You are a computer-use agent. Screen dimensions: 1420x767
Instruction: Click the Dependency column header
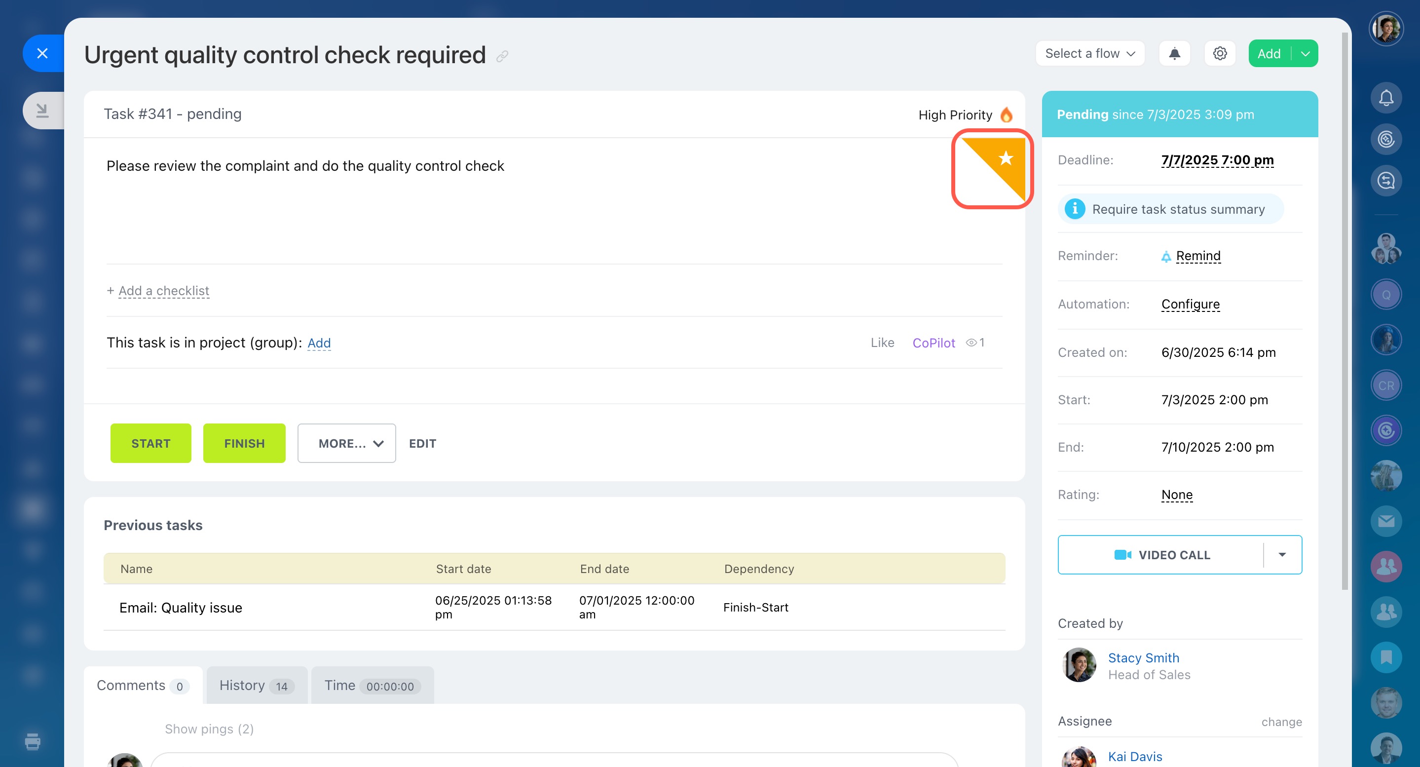tap(758, 569)
